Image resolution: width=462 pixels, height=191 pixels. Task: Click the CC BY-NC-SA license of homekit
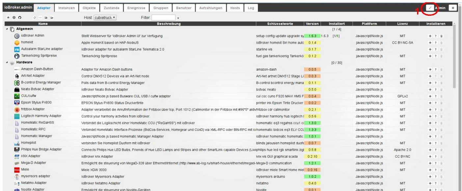pos(402,43)
